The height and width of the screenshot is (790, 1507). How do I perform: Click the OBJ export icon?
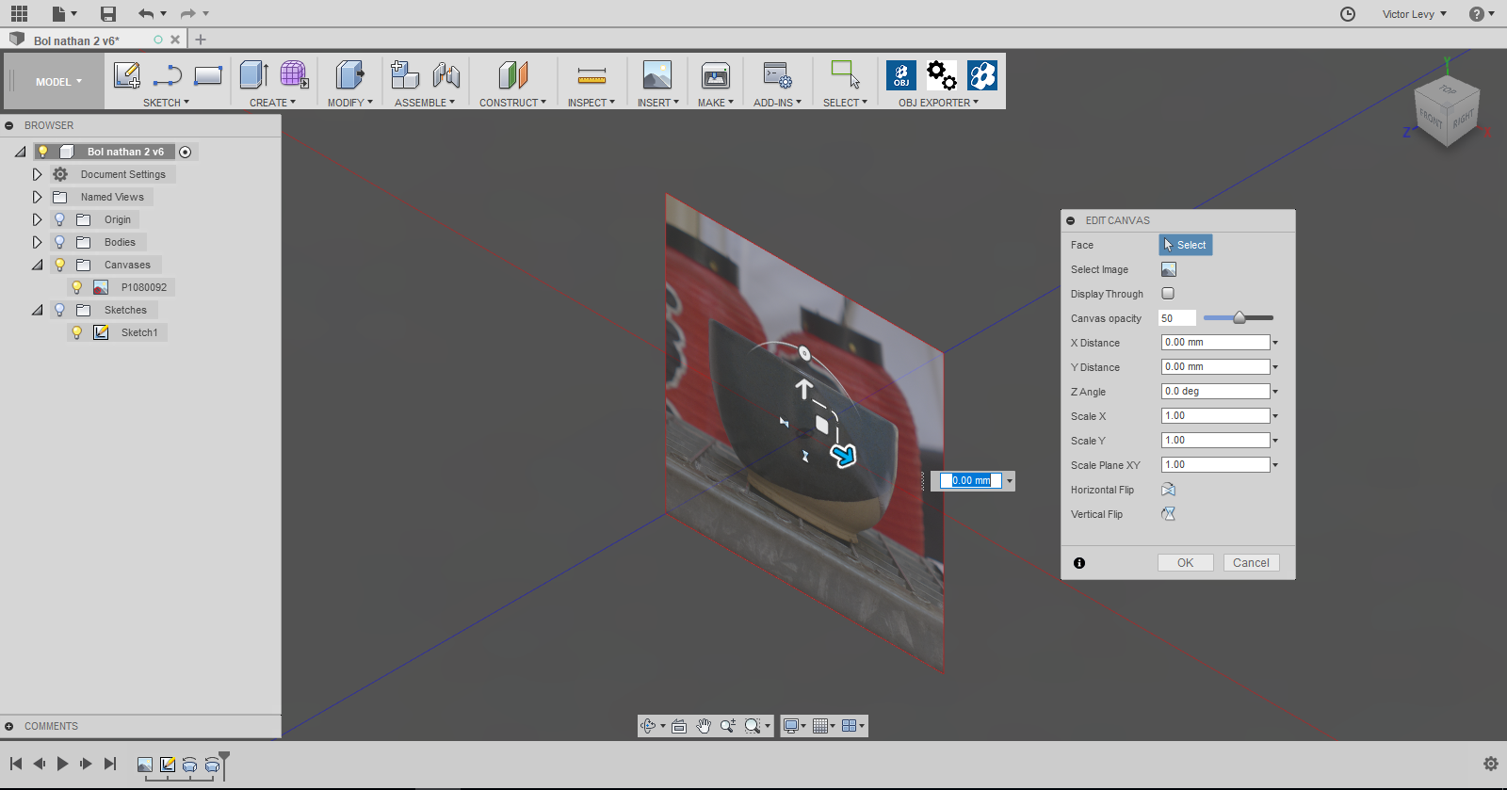coord(901,75)
